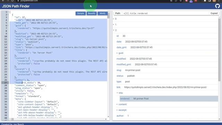Click the guid rendered URL line in editor

point(56,28)
